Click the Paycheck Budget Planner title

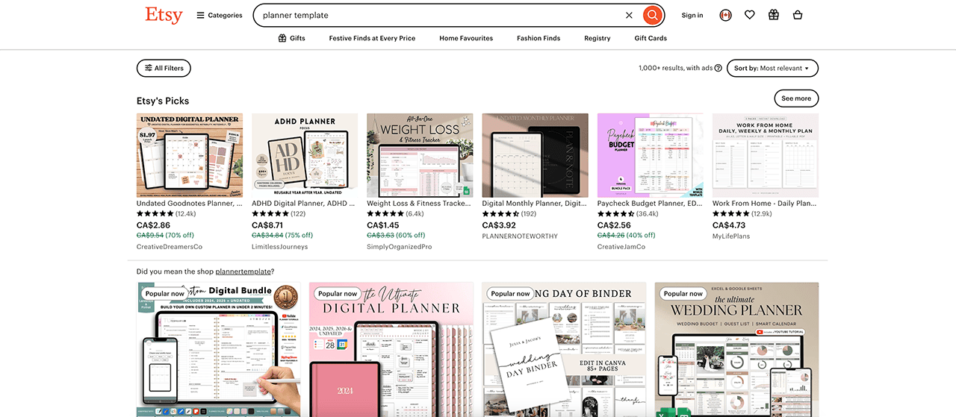pos(651,203)
